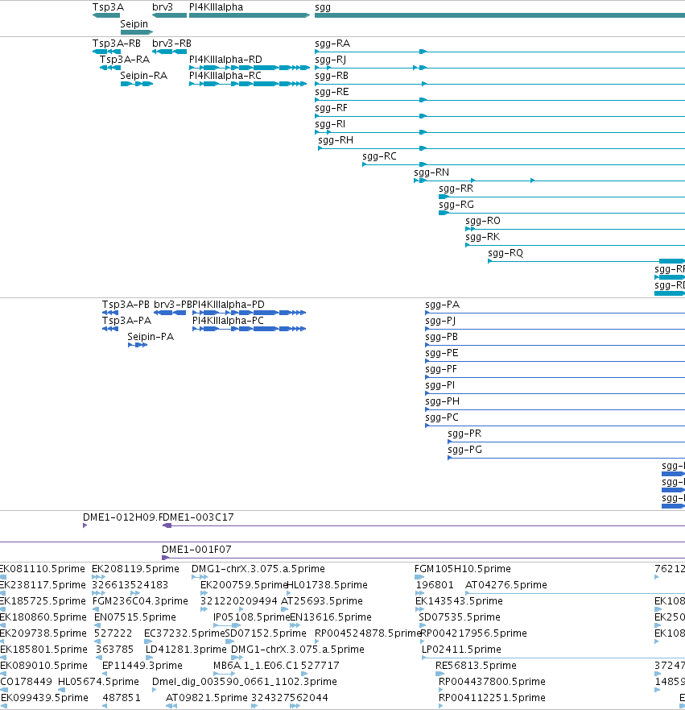Select sgg-PF protein feature
The height and width of the screenshot is (710, 685).
click(x=555, y=377)
